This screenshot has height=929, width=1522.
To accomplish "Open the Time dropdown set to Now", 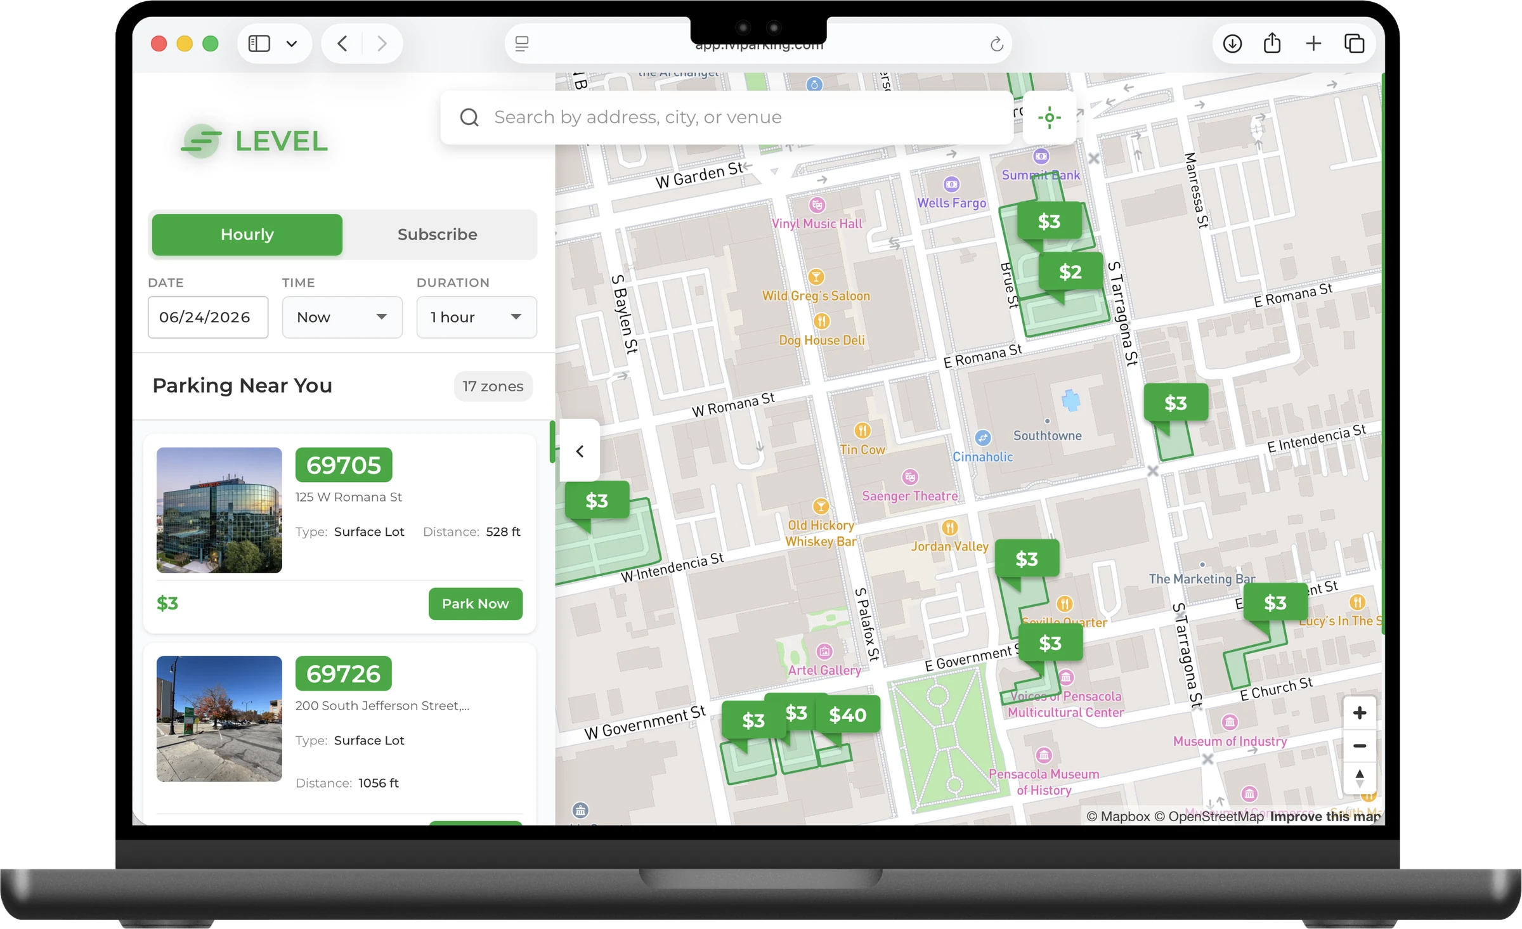I will click(342, 317).
